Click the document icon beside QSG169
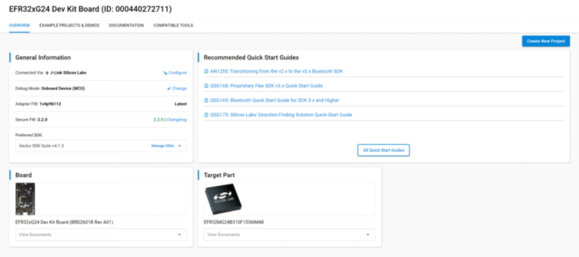Viewport: 579px width, 257px height. click(206, 100)
